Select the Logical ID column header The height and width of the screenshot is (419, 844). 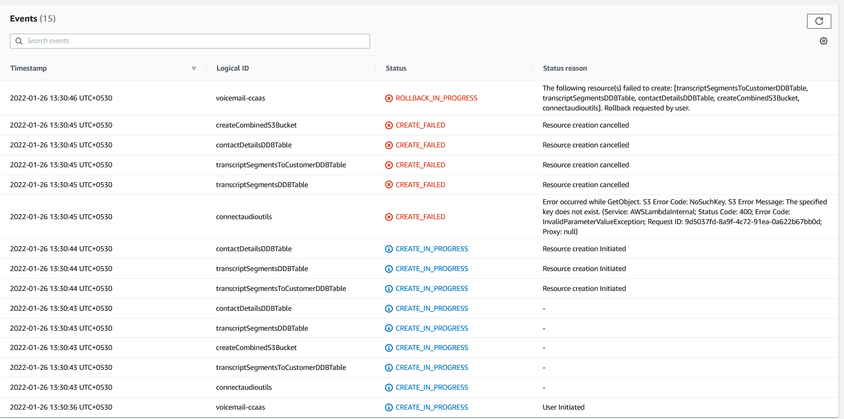tap(232, 68)
